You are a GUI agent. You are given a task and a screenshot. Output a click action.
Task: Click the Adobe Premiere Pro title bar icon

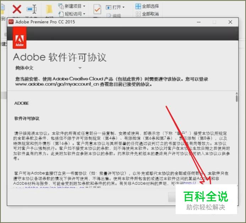[x=11, y=22]
